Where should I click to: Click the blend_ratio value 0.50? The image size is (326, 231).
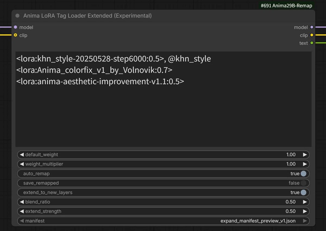pos(290,202)
